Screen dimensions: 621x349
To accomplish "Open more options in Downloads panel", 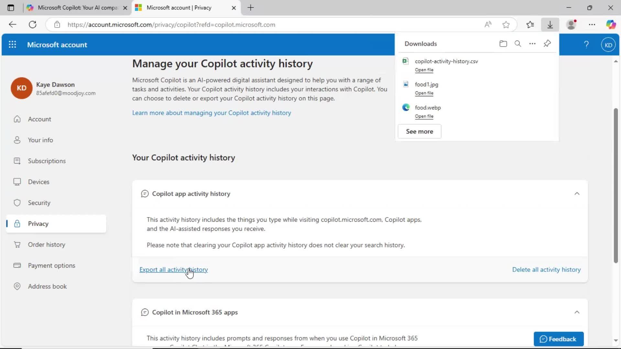I will pyautogui.click(x=532, y=44).
